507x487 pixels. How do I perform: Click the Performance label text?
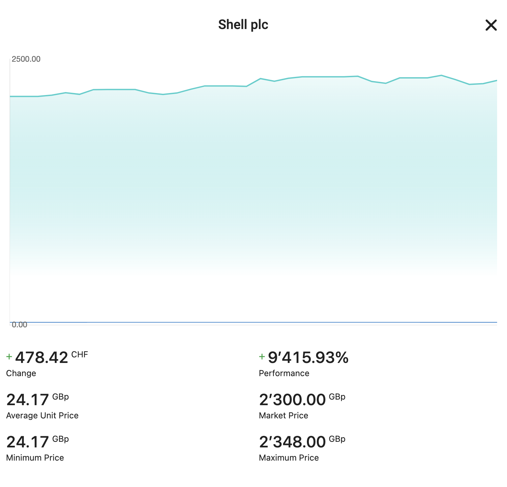pyautogui.click(x=284, y=373)
